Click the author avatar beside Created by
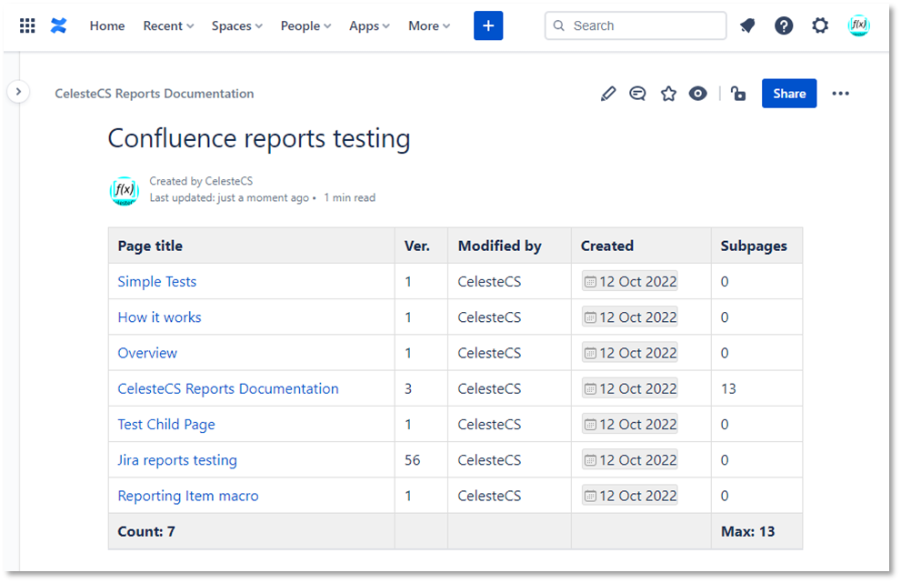This screenshot has width=901, height=583. [x=125, y=191]
